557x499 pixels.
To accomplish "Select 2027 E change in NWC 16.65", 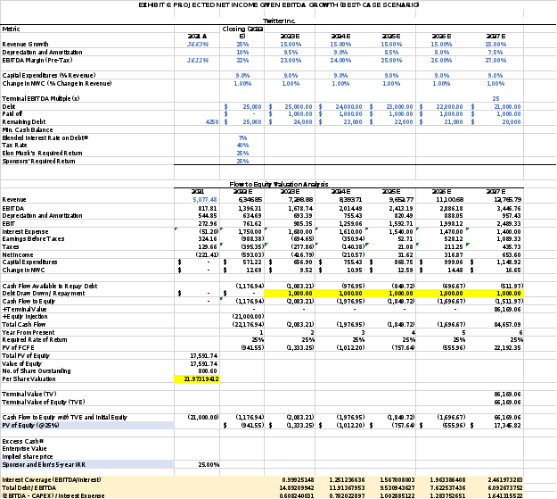I will click(513, 270).
